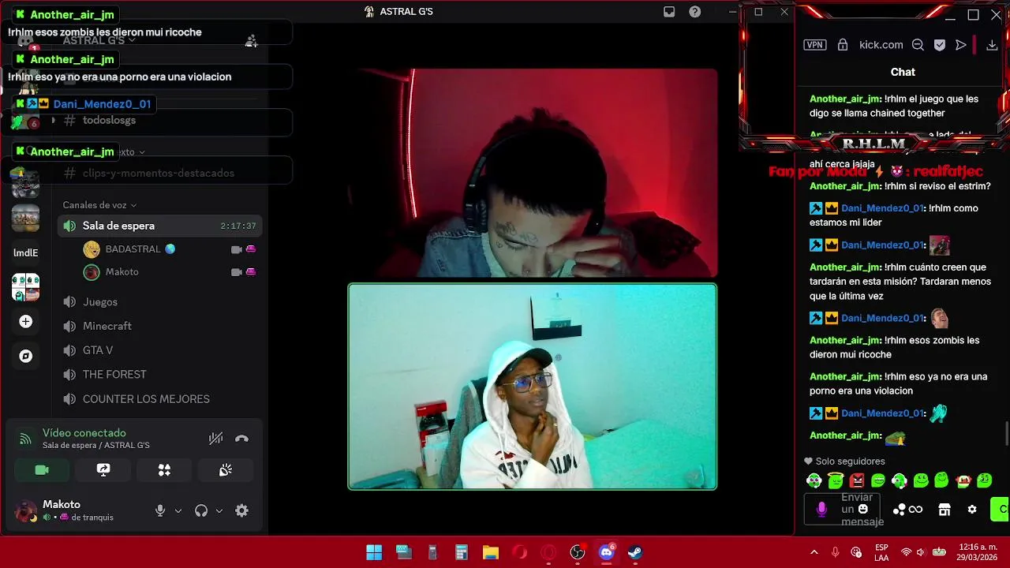This screenshot has height=568, width=1010.
Task: Focus Makoto's webcam video tile
Action: (x=533, y=387)
